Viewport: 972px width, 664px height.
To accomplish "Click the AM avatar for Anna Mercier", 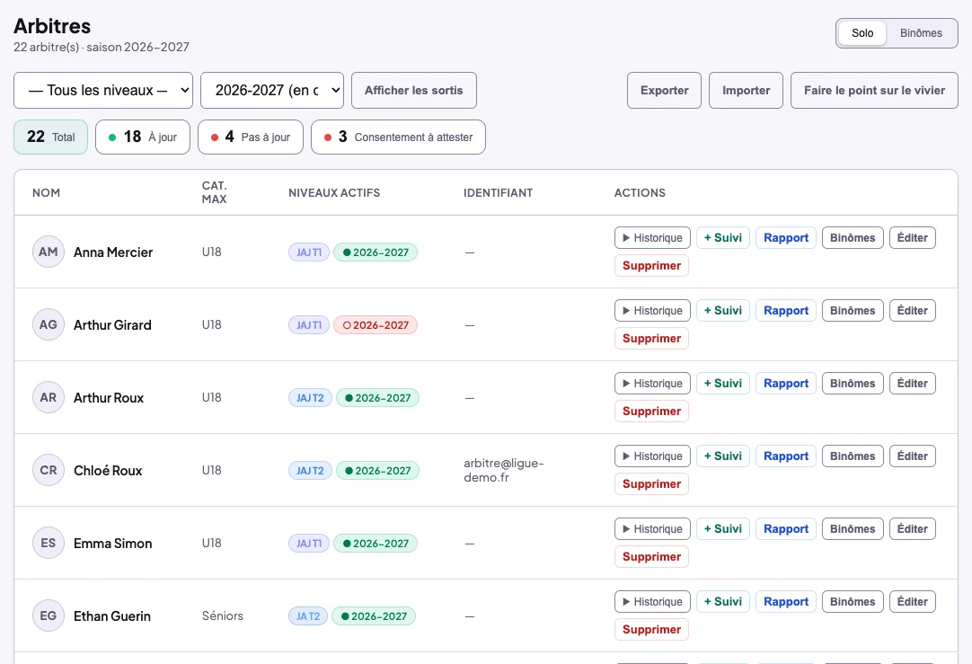I will [49, 252].
